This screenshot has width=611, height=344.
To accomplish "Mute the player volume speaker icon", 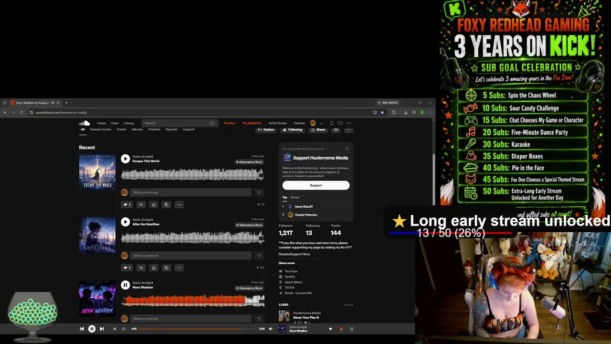I will [x=271, y=329].
